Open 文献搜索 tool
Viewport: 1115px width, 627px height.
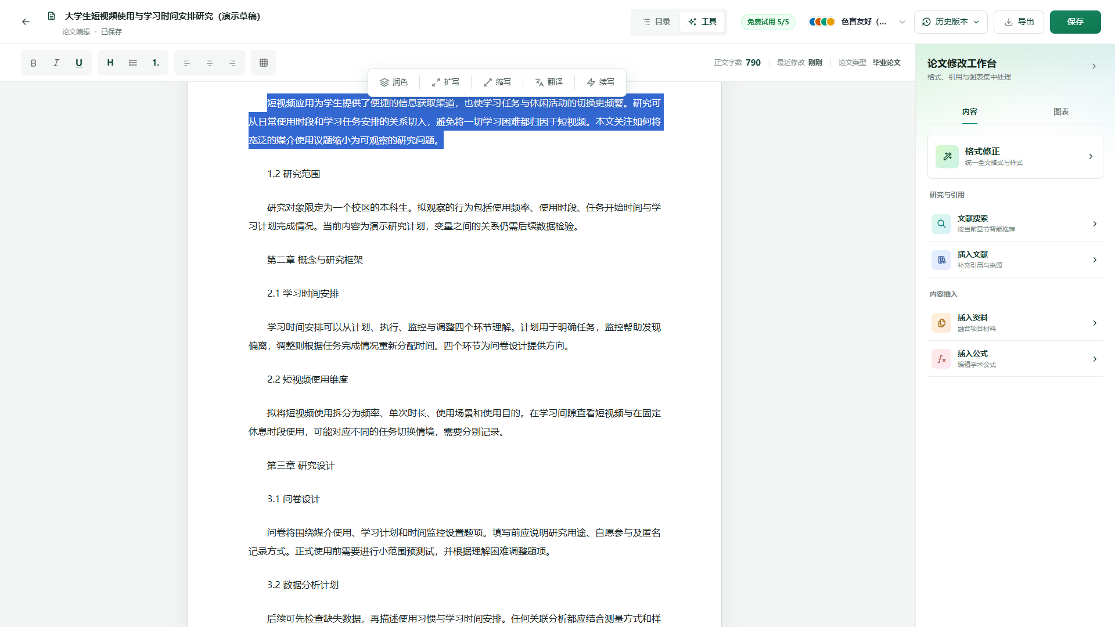click(1015, 224)
